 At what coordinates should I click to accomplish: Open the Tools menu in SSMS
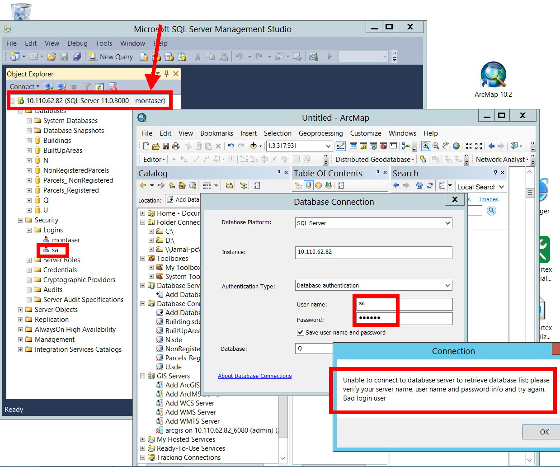click(x=104, y=43)
